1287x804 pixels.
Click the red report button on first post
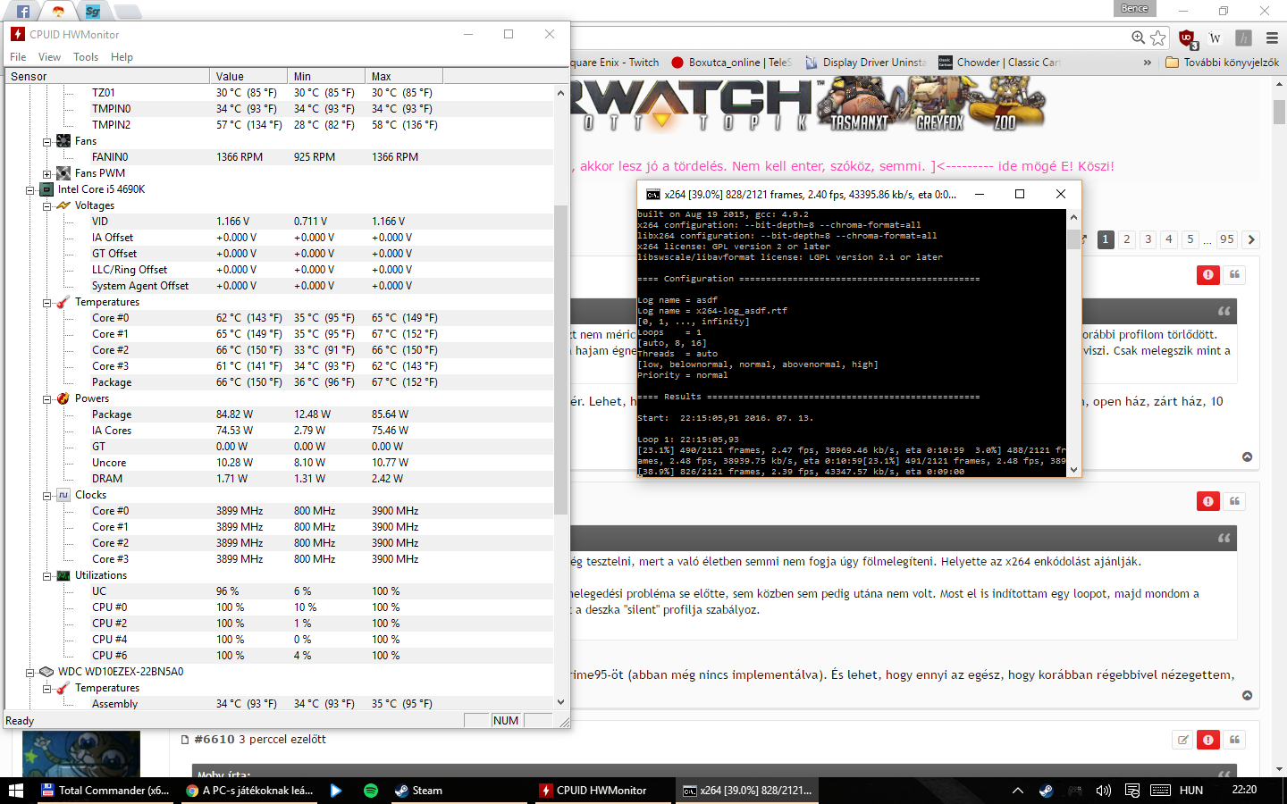pos(1208,274)
